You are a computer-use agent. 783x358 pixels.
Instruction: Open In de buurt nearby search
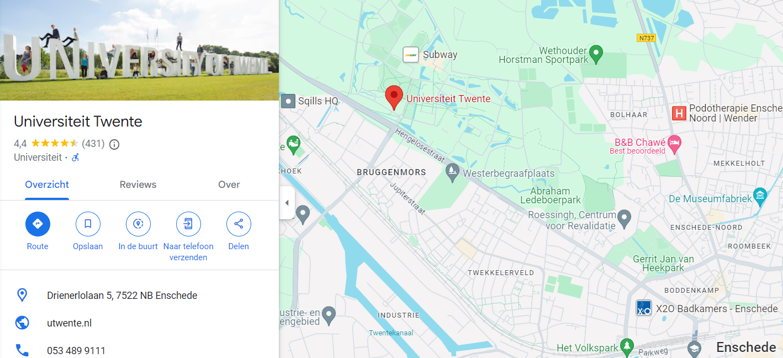tap(138, 224)
